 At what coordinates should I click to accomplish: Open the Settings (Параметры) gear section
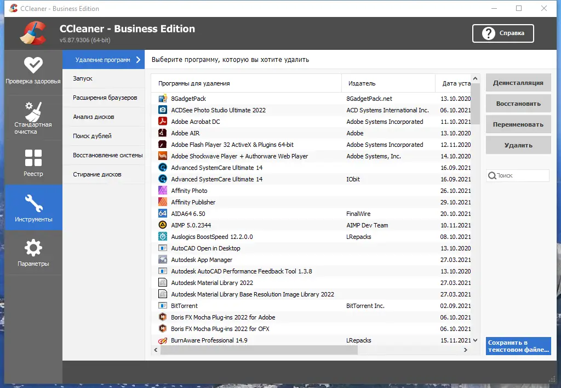33,253
